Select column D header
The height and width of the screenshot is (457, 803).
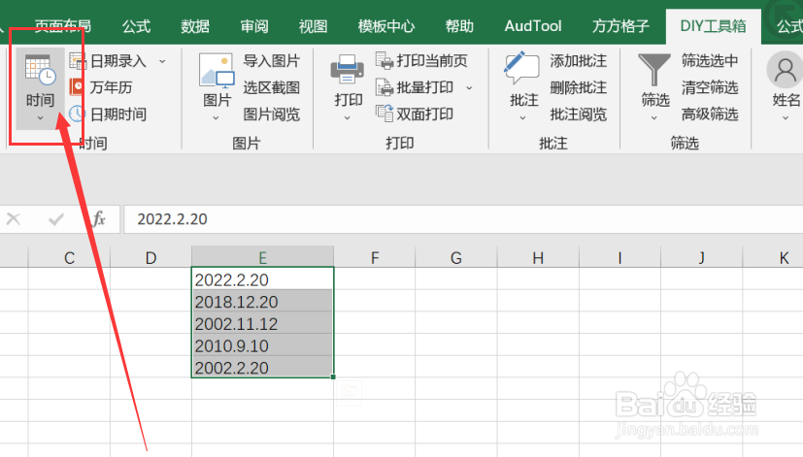pos(151,257)
